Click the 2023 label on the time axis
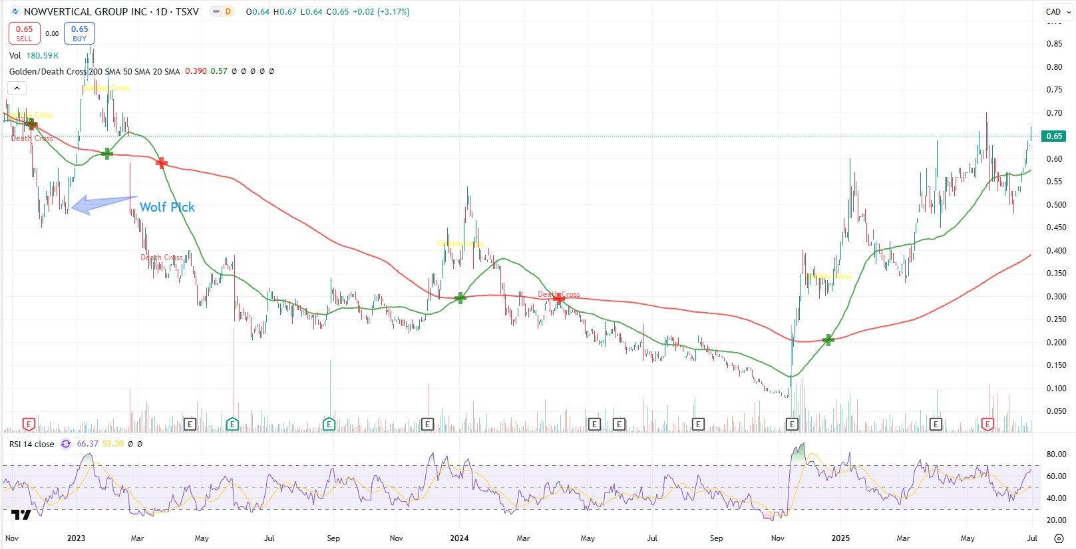Viewport: 1076px width, 549px height. (x=76, y=538)
